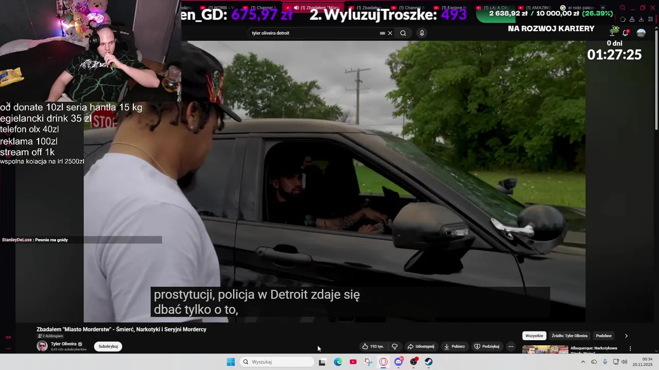Switch to Opera browser on taskbar

pyautogui.click(x=384, y=362)
